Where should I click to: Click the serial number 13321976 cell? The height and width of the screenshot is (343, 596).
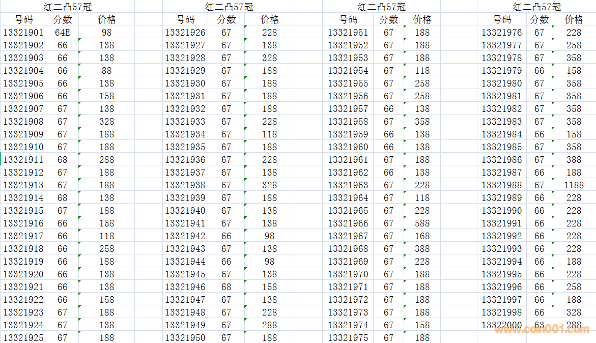(501, 32)
